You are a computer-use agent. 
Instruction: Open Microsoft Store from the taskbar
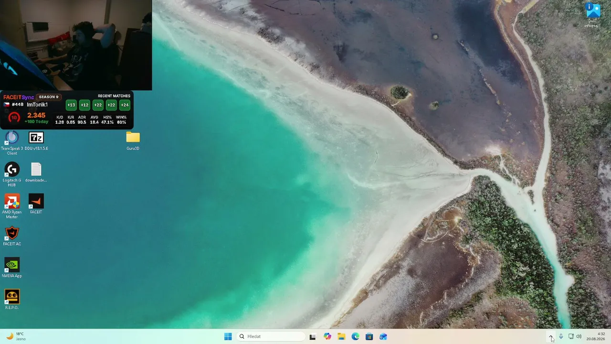pos(369,336)
